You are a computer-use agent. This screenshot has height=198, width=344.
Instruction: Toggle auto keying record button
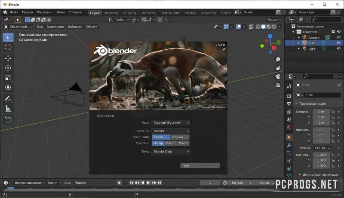[119, 183]
